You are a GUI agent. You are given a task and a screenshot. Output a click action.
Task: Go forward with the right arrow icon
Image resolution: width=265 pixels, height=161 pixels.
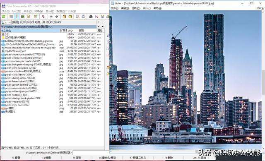tap(57, 17)
